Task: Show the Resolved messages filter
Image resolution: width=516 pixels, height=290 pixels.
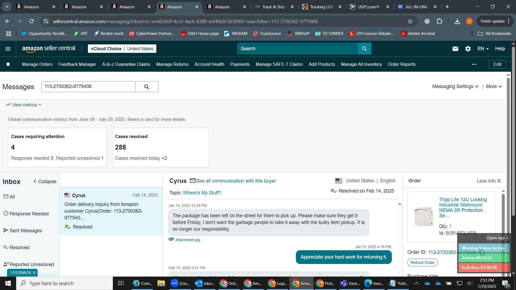Action: point(16,248)
